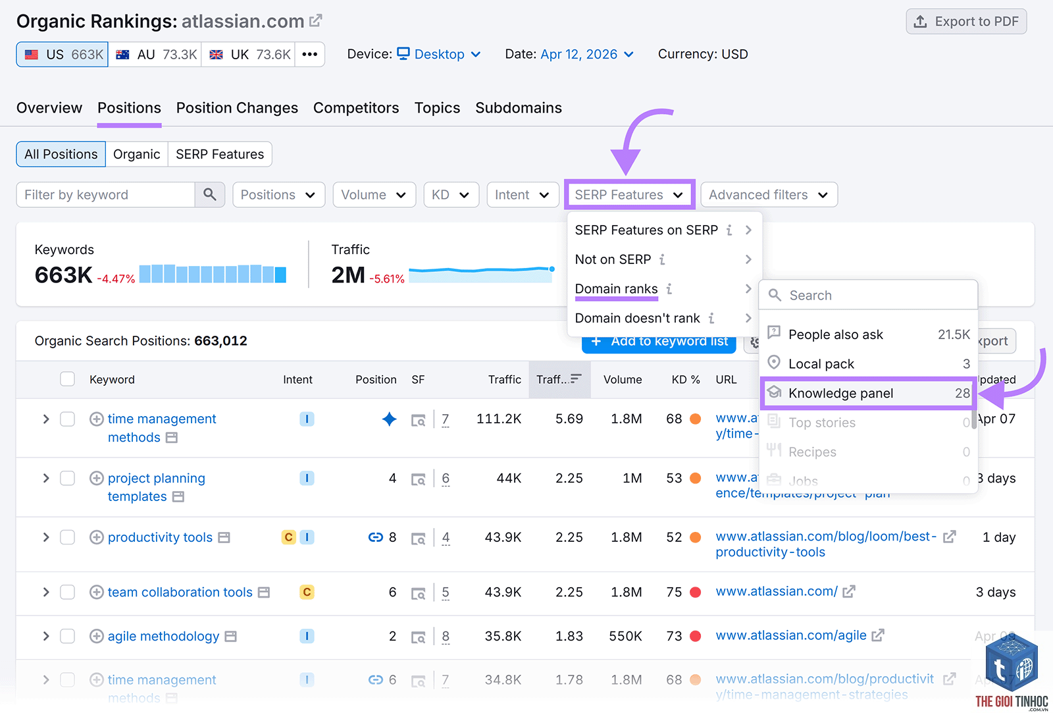Check the first time management methods row

click(x=67, y=419)
